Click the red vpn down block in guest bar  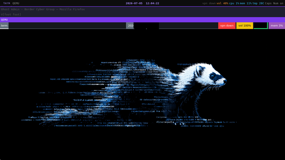[x=227, y=26]
